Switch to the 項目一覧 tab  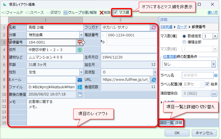(167, 123)
